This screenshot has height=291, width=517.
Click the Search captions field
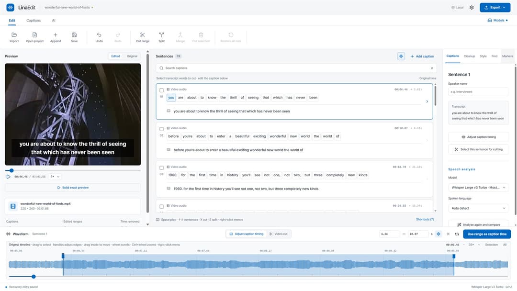pos(296,68)
